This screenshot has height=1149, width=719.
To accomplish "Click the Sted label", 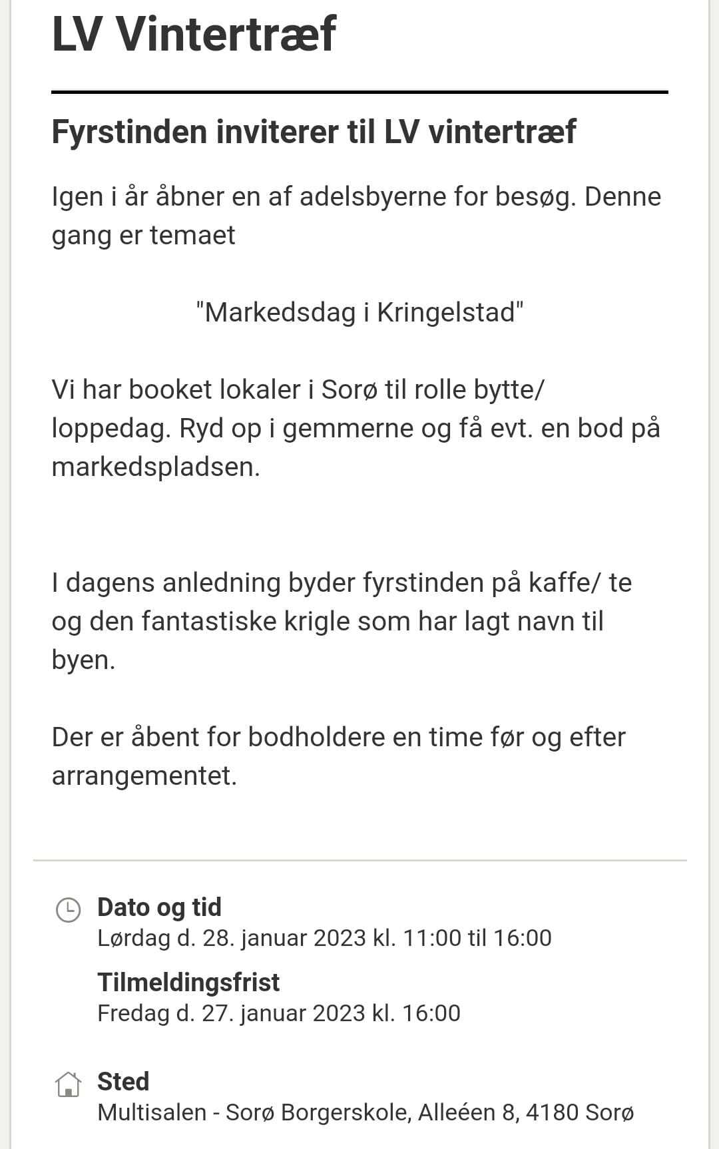I will 123,1081.
